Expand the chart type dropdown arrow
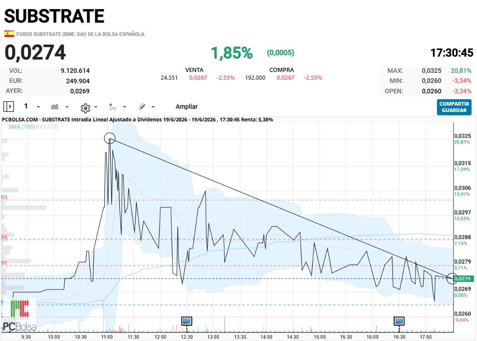 pyautogui.click(x=67, y=107)
